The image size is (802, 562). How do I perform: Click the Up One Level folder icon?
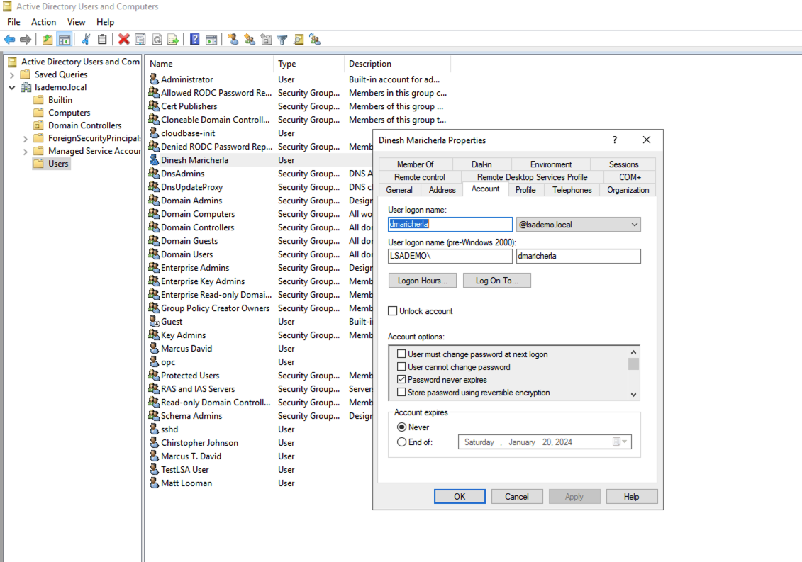[48, 40]
